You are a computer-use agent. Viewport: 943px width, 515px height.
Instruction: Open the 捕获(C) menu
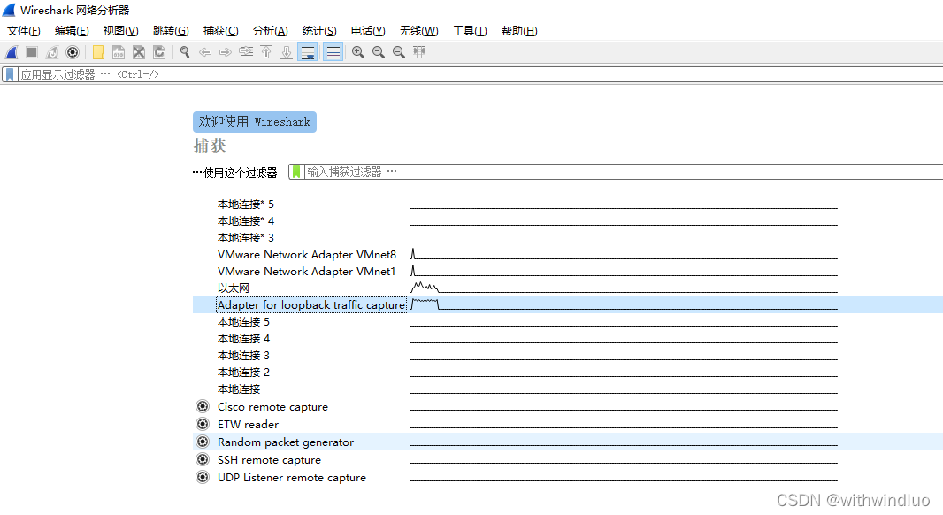[221, 31]
